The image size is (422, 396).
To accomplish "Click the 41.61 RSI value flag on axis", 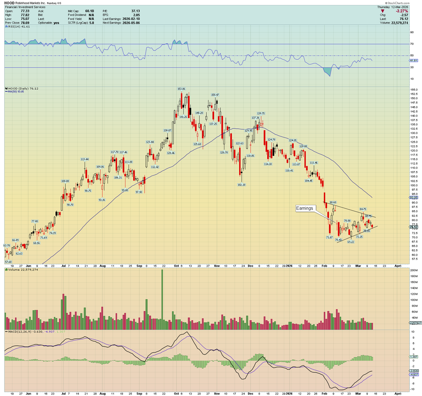I will click(413, 60).
